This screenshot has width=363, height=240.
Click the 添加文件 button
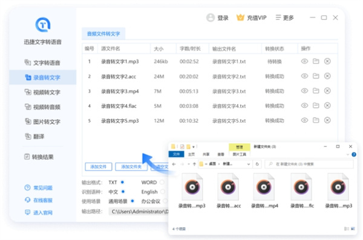point(99,167)
